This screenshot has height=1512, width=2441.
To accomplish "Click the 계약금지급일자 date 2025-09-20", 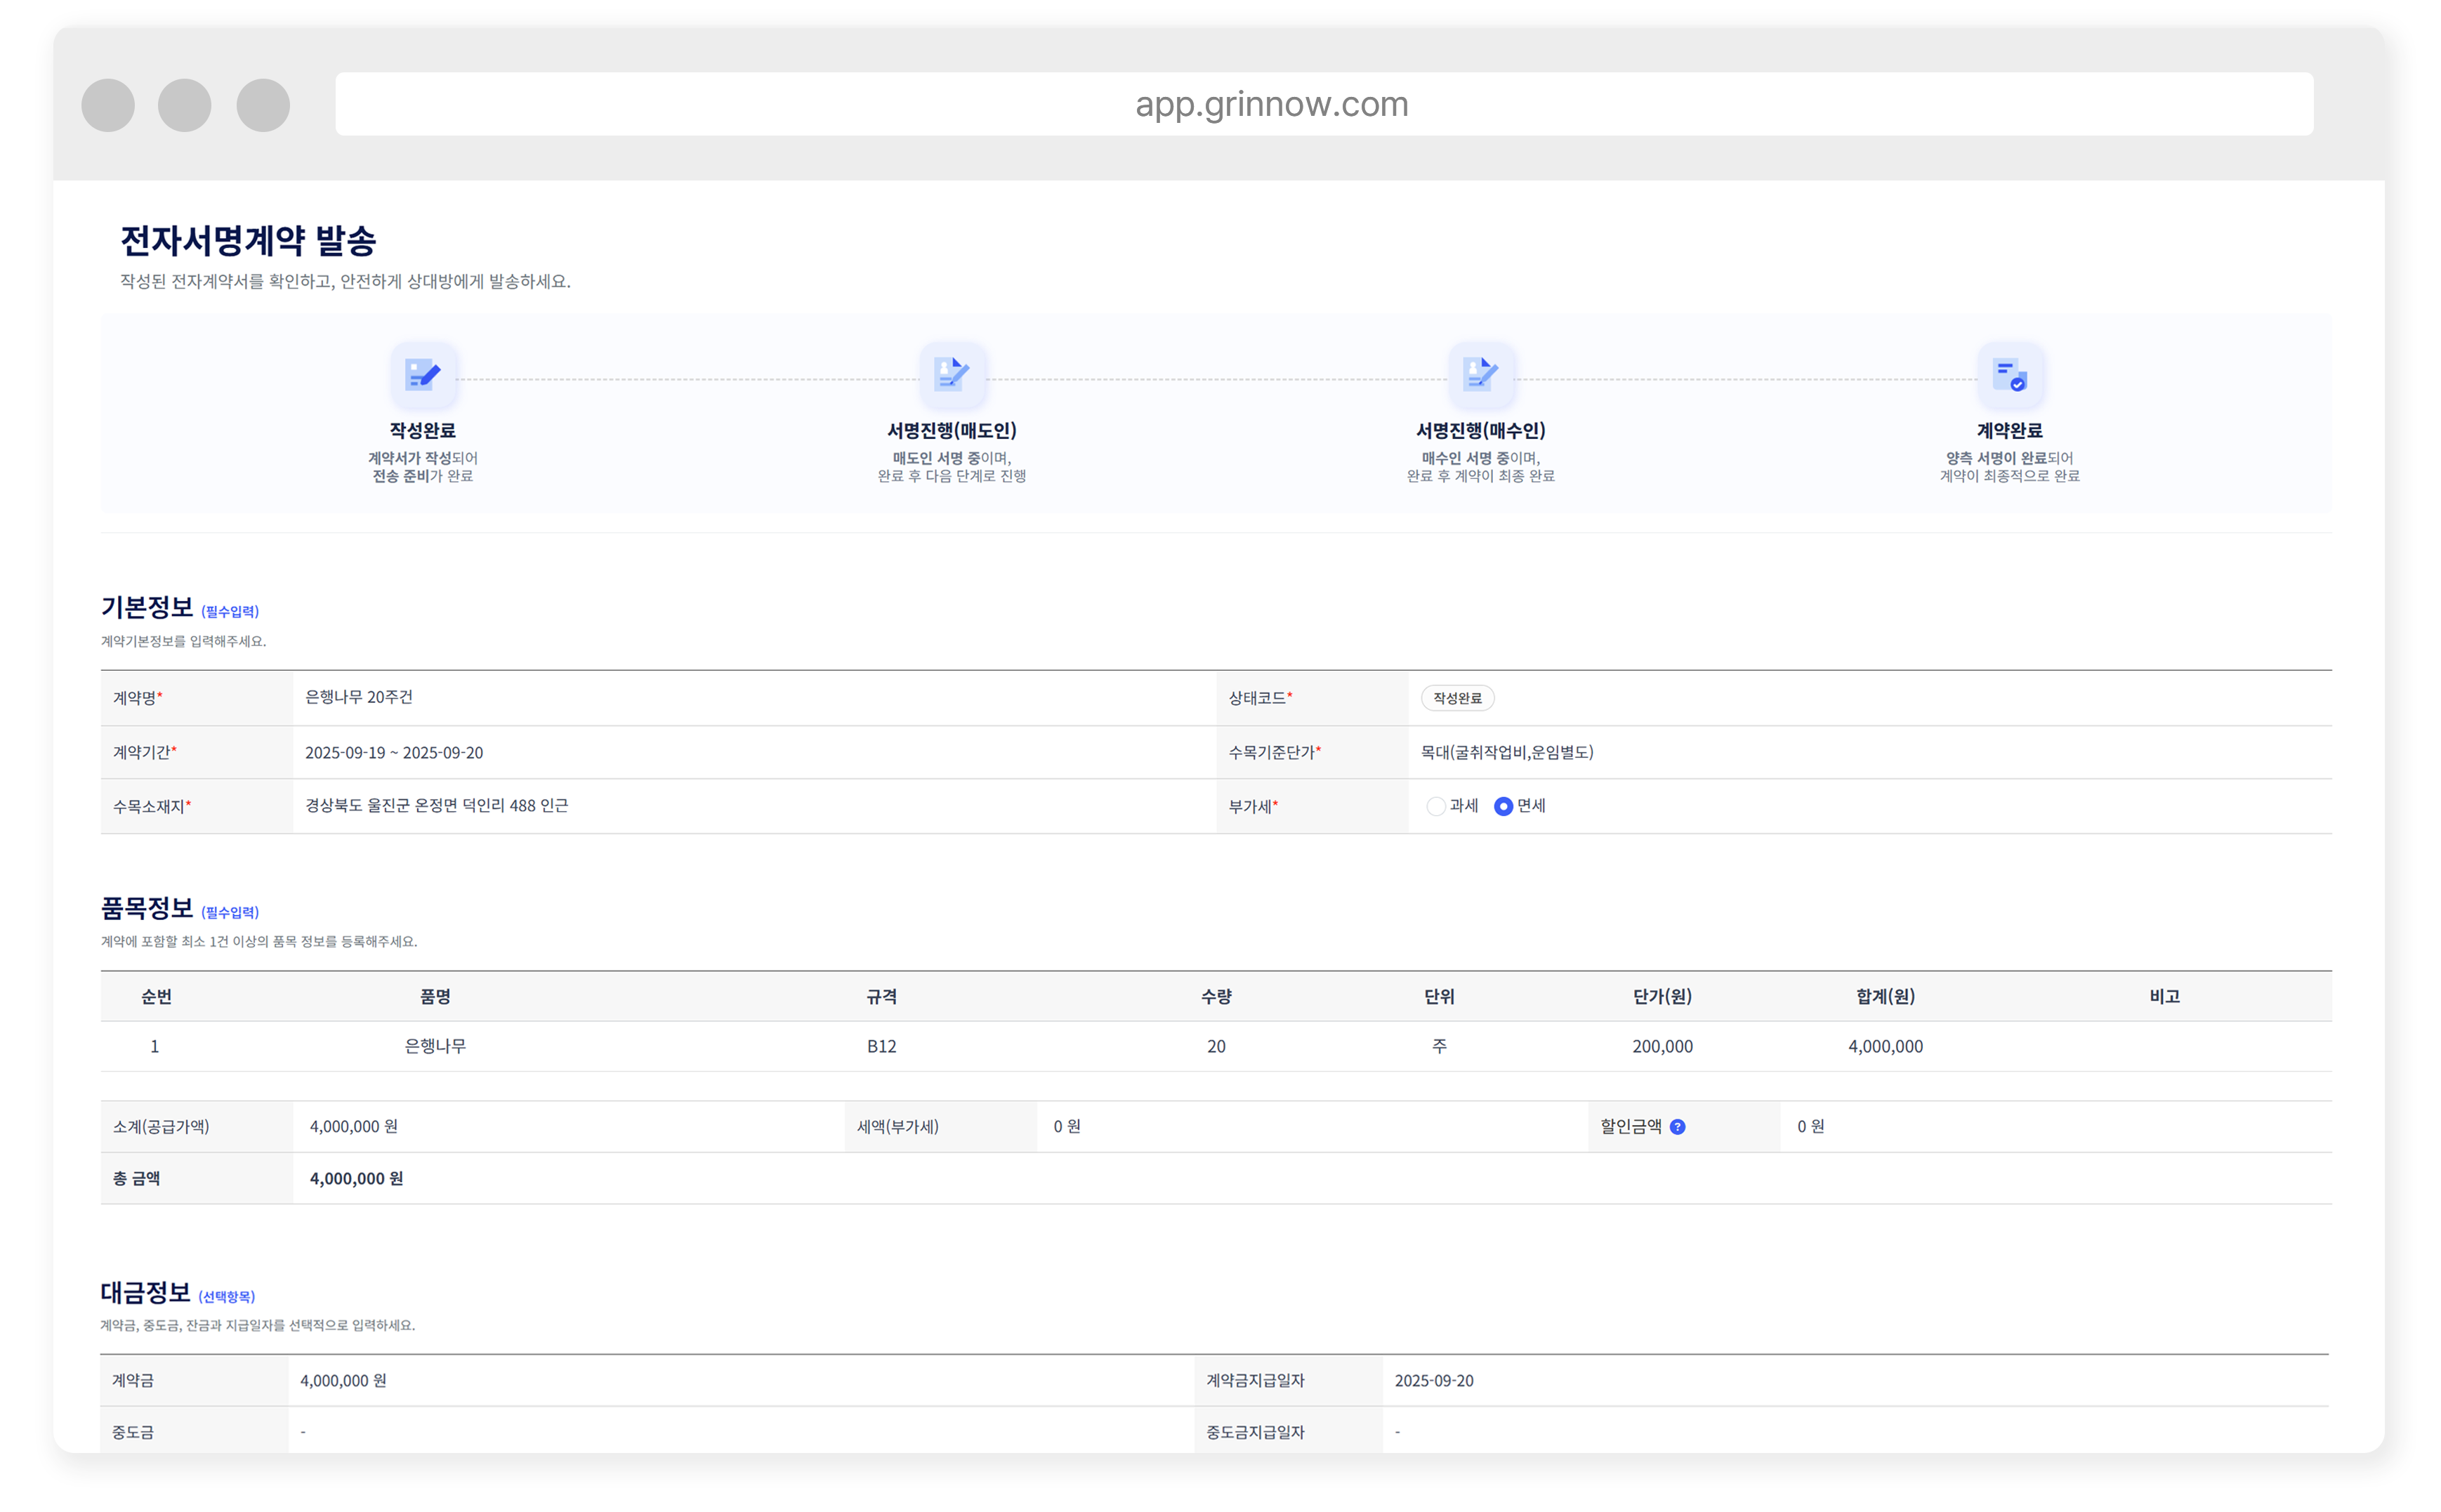I will 1433,1380.
